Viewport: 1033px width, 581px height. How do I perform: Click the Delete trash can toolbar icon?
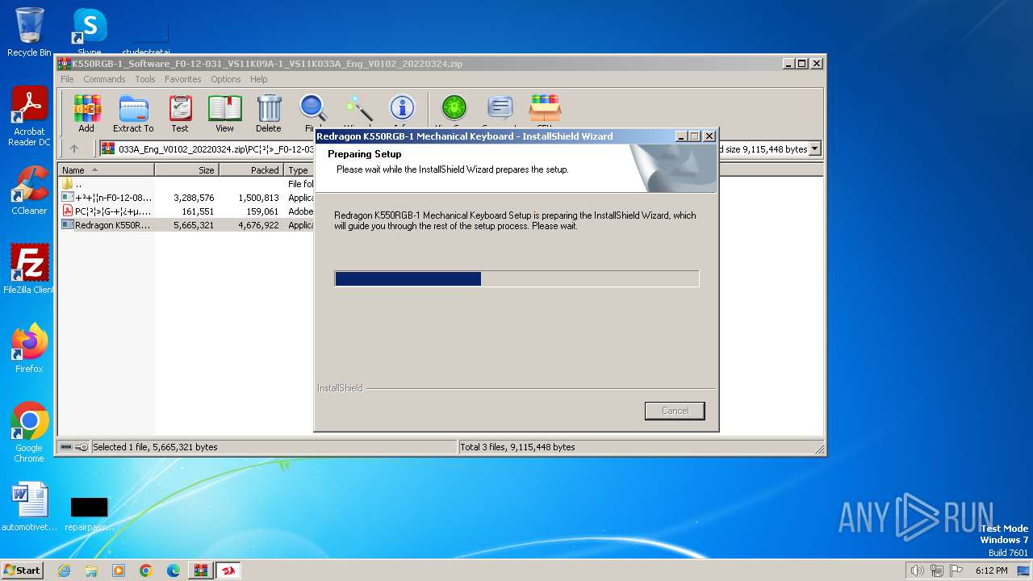(269, 113)
